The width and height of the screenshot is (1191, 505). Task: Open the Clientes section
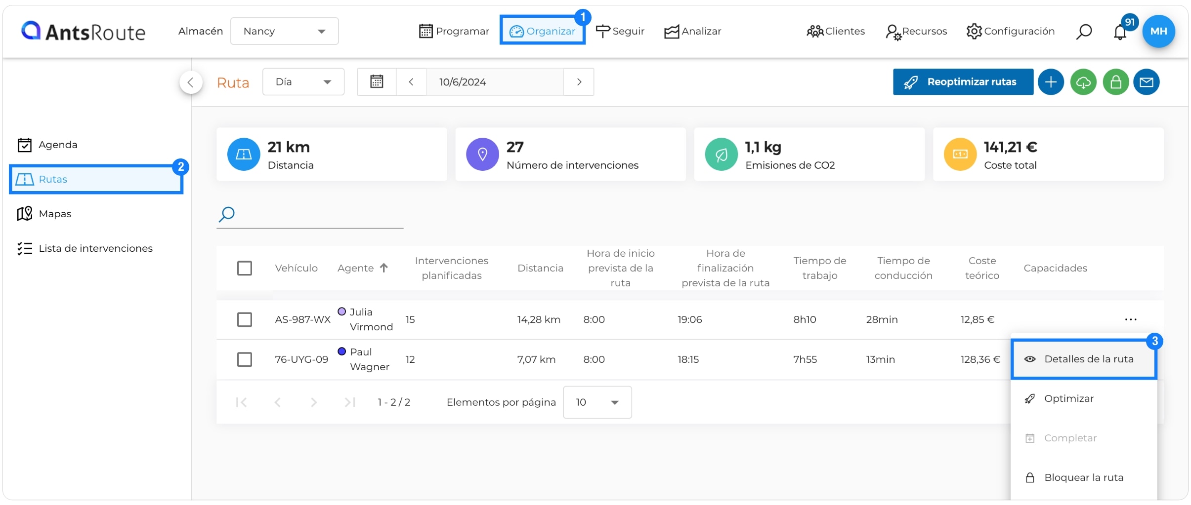(x=835, y=31)
